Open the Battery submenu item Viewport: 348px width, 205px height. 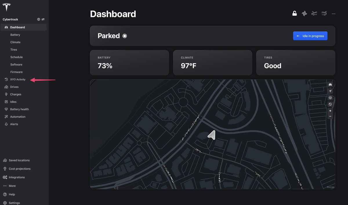15,35
